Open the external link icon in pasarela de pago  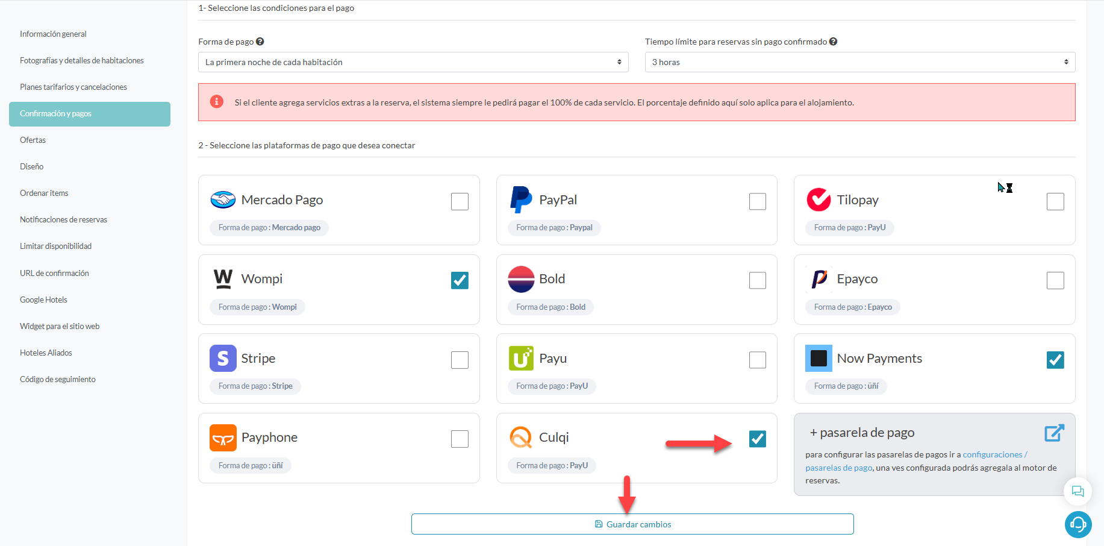(1054, 433)
